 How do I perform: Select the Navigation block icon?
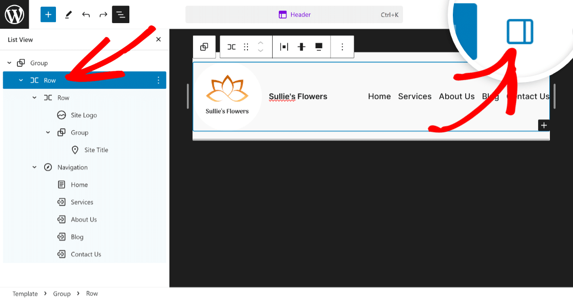(48, 167)
